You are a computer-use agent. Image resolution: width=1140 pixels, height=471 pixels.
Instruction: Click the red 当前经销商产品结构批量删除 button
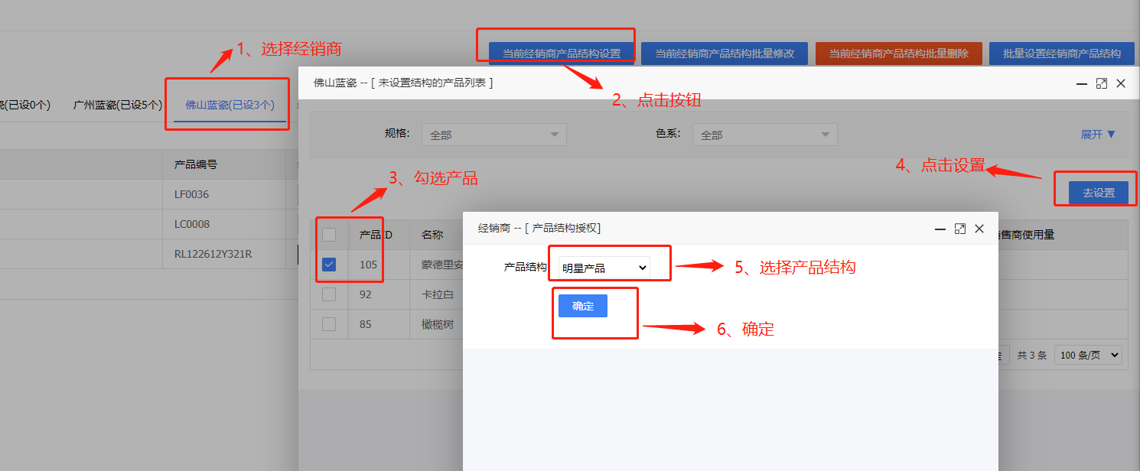click(899, 54)
